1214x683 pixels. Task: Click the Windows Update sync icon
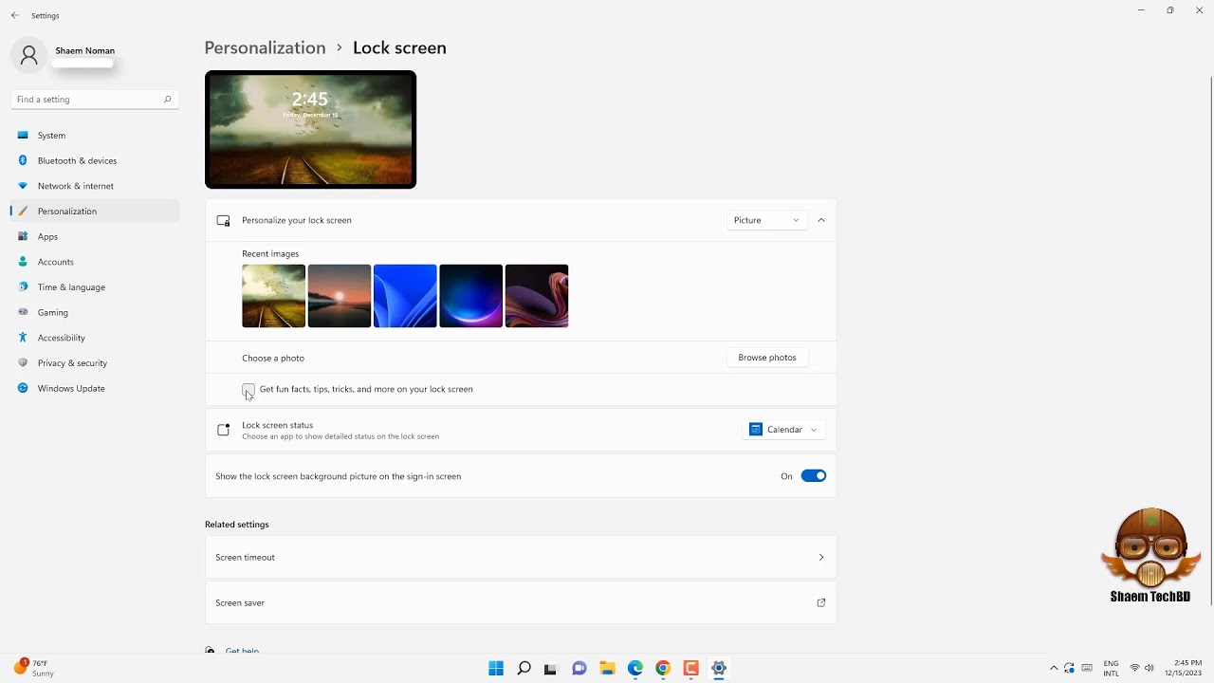pos(23,388)
